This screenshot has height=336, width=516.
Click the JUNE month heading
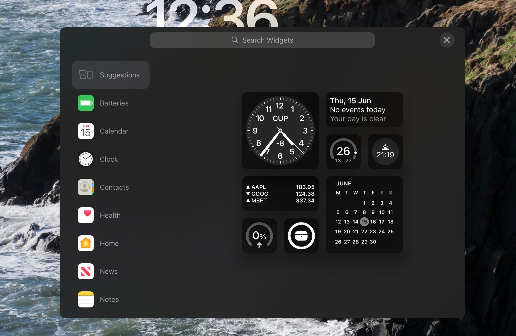click(344, 183)
